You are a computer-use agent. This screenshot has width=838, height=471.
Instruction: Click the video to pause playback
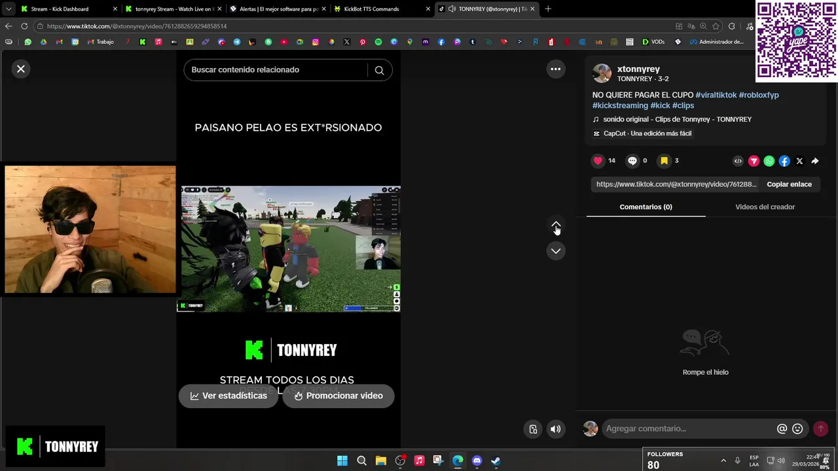click(x=289, y=249)
